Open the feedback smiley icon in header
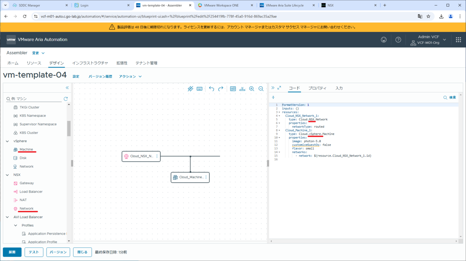This screenshot has height=261, width=466. (x=384, y=40)
